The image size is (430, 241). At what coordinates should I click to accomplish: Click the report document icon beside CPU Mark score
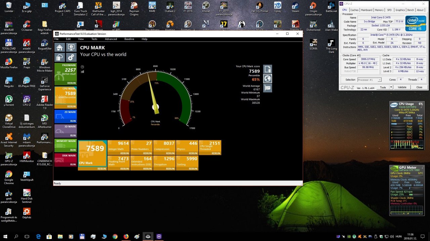coord(267,69)
